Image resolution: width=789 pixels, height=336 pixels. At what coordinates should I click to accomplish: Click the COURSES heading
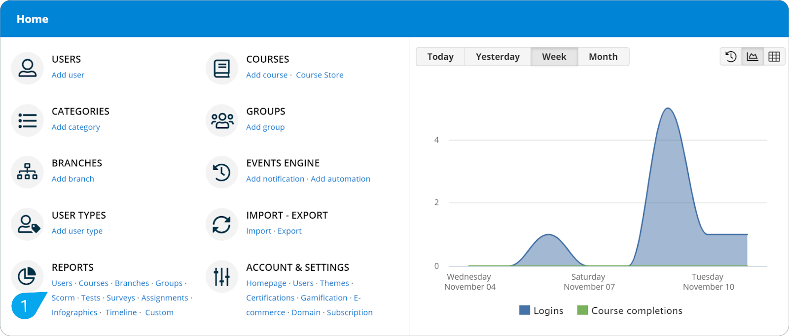coord(268,59)
